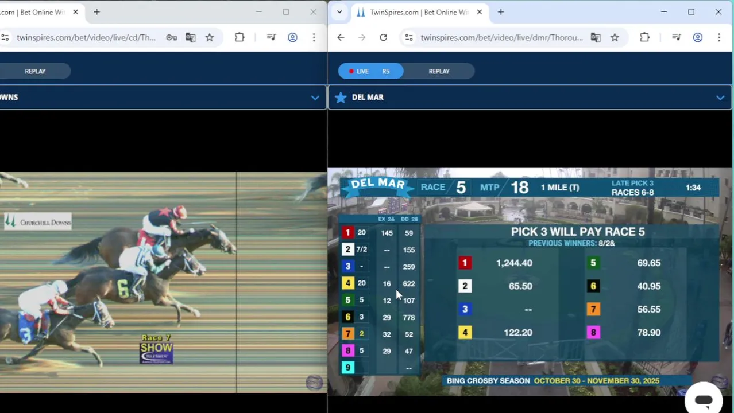
Task: Reload the Del Mar page
Action: tap(383, 37)
